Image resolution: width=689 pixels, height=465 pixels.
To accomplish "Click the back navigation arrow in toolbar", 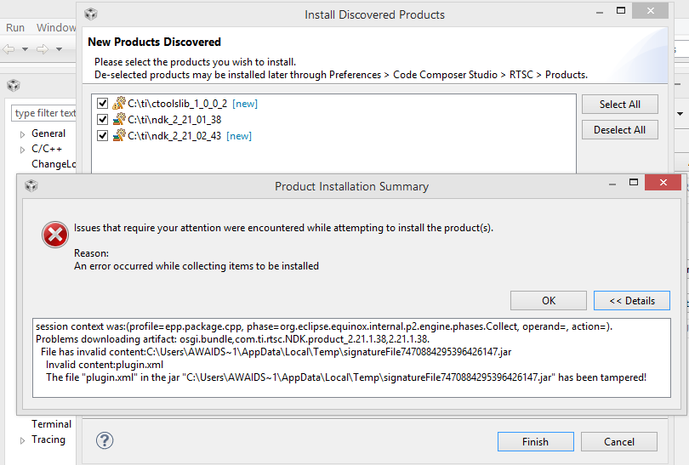I will pos(9,49).
